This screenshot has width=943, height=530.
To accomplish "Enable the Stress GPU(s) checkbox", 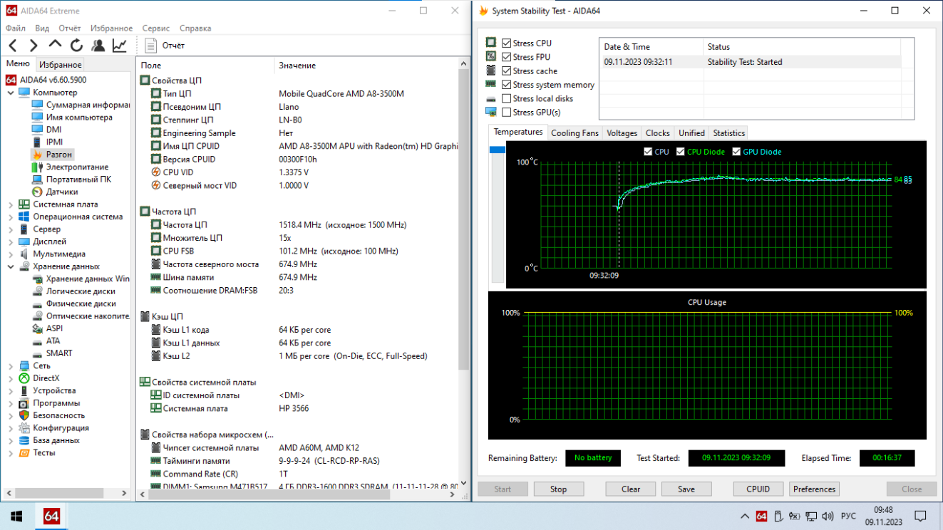I will [x=506, y=113].
